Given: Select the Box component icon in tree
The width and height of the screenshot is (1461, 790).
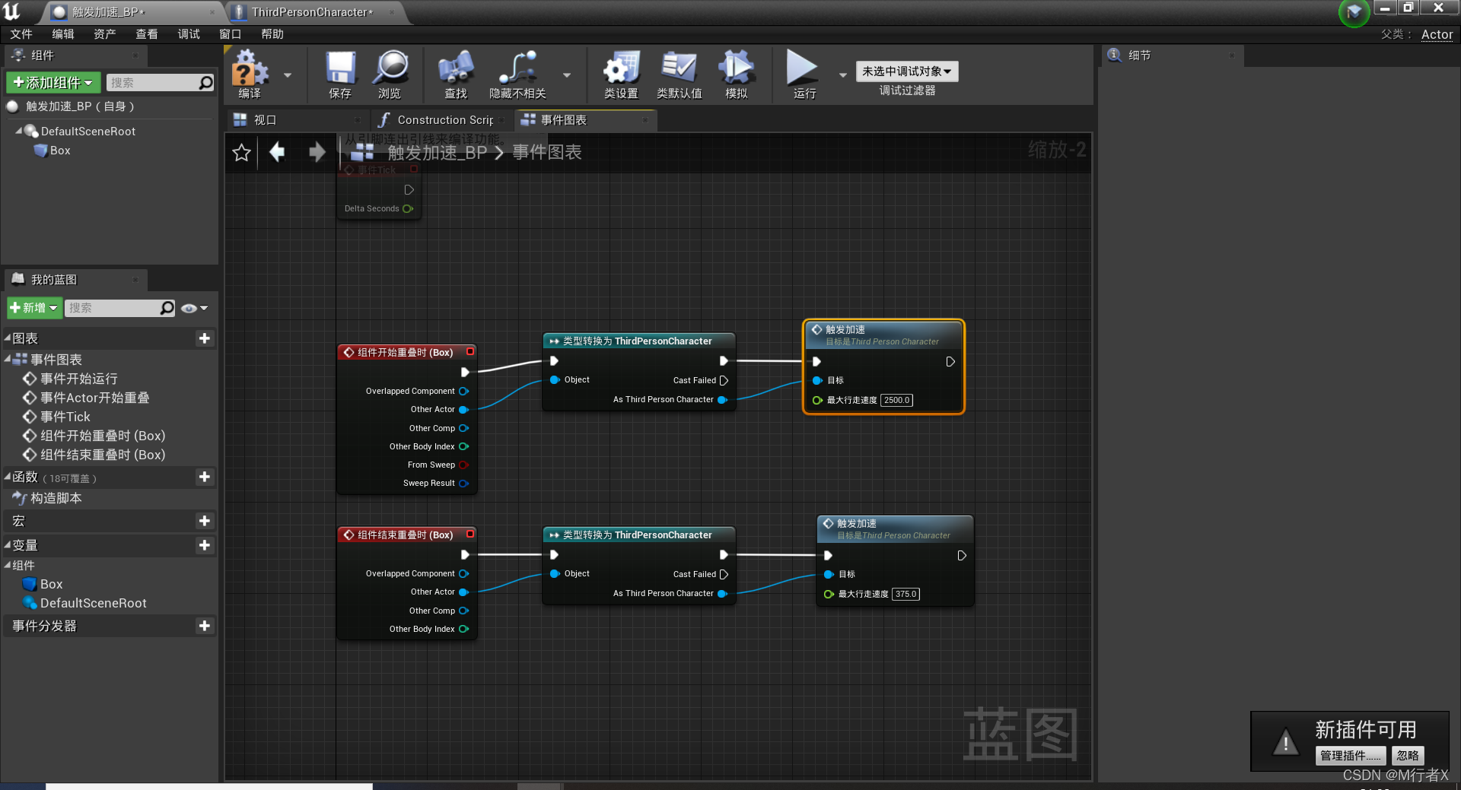Looking at the screenshot, I should 40,151.
